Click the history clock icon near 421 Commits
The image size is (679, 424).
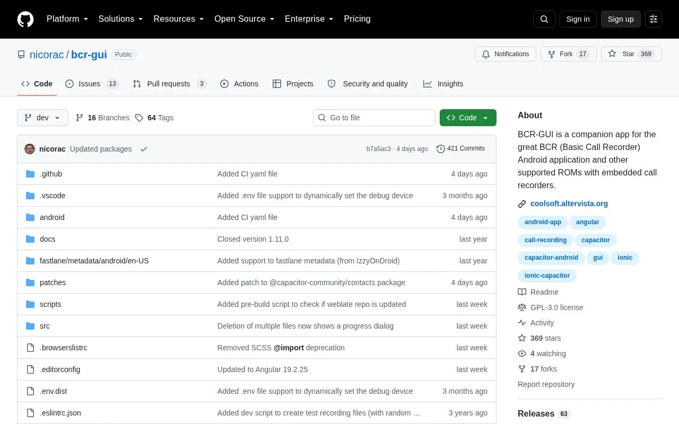pyautogui.click(x=441, y=149)
